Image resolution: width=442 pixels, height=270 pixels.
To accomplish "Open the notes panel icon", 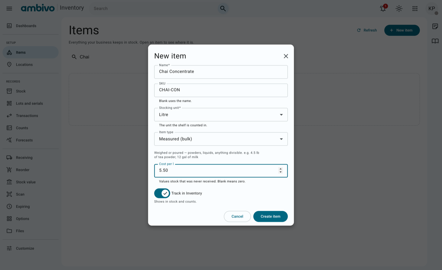I will (435, 26).
